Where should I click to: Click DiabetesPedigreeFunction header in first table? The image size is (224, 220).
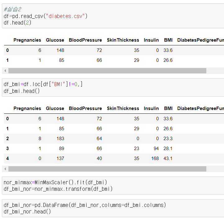click(200, 40)
